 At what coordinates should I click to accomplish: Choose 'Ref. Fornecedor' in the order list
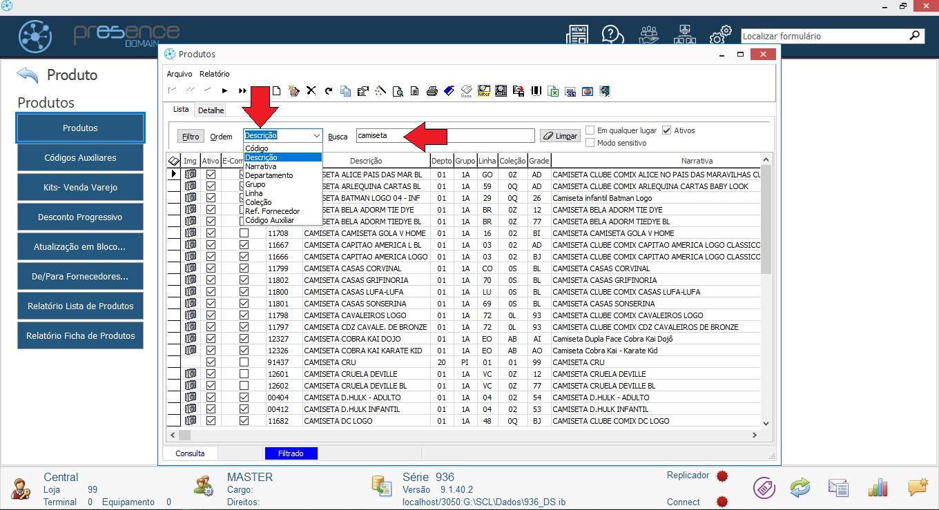point(272,211)
